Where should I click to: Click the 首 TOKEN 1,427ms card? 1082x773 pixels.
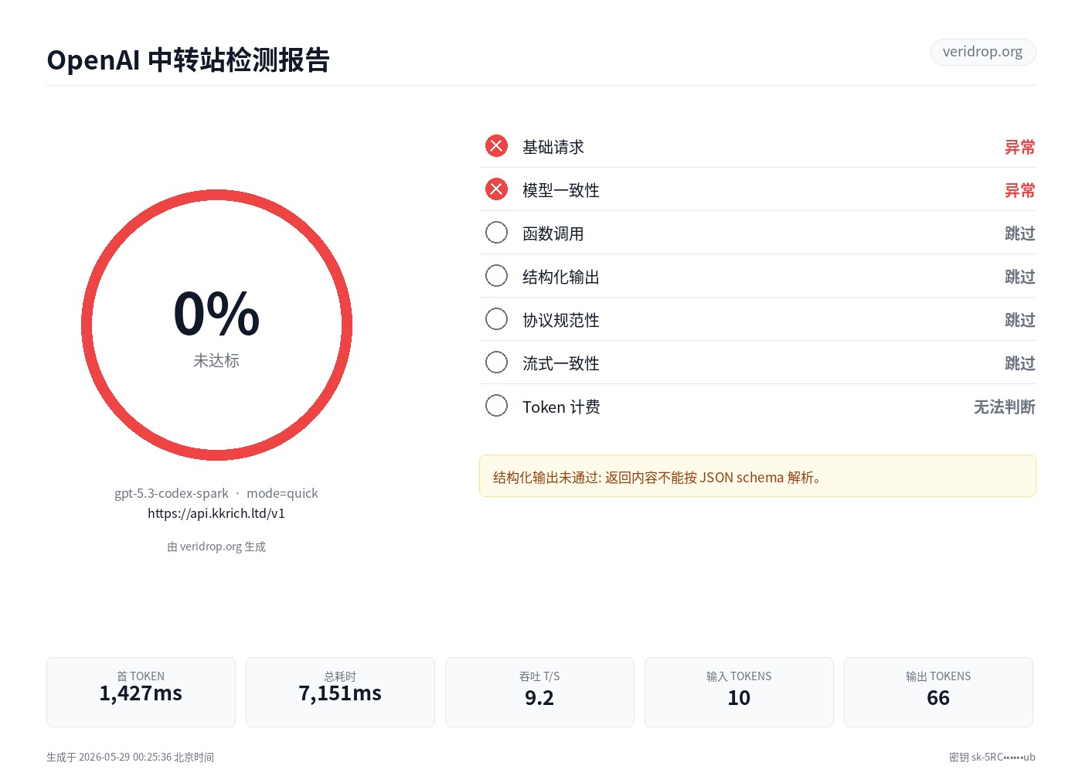click(141, 692)
